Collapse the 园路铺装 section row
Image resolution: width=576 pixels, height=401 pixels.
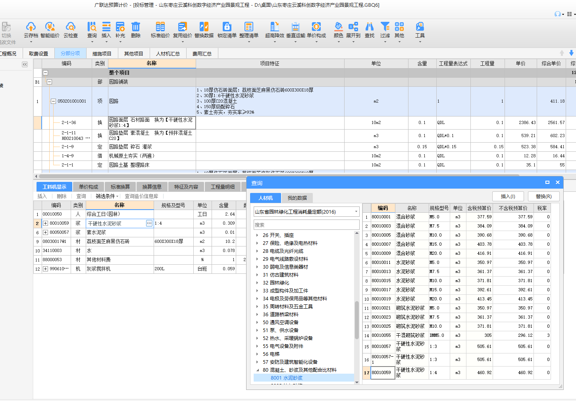pyautogui.click(x=50, y=82)
